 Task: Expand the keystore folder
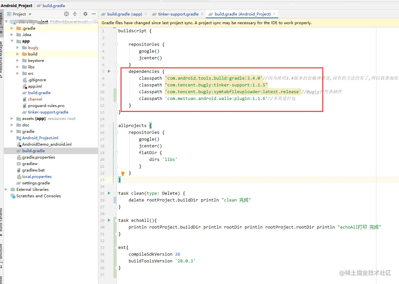(18, 61)
